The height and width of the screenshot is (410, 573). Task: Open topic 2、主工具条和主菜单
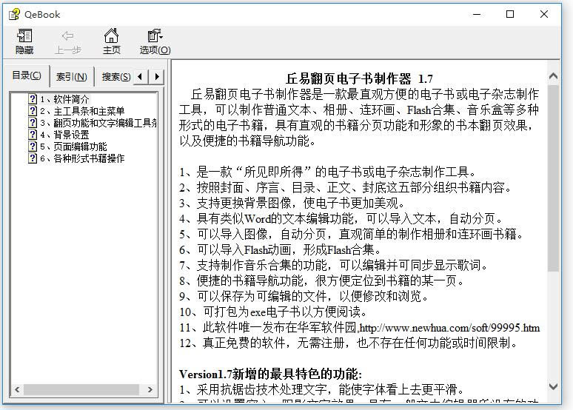(x=82, y=111)
